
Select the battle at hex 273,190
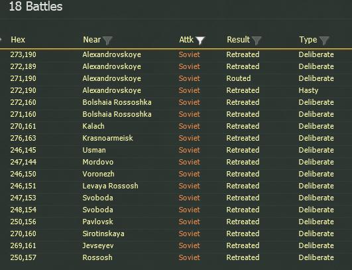click(176, 54)
